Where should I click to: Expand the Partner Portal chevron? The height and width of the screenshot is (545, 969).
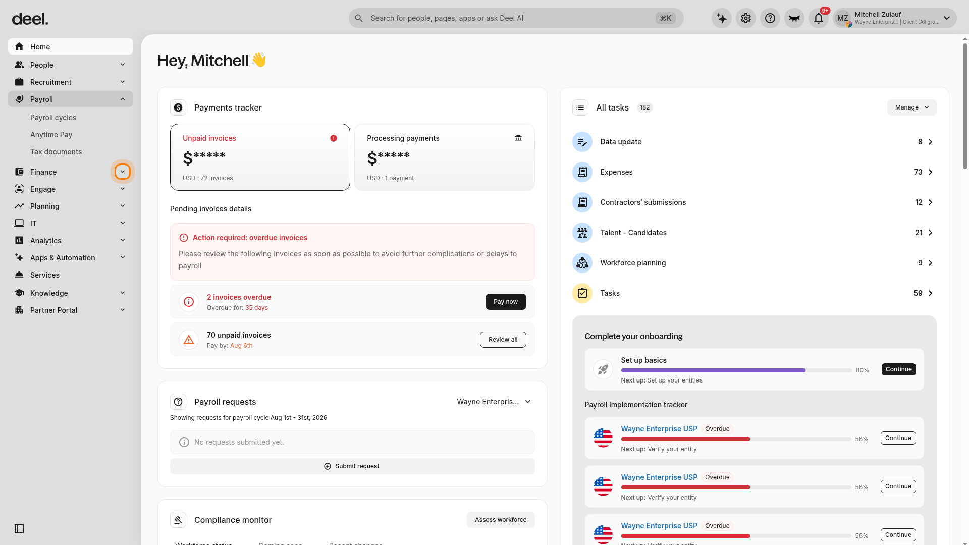tap(123, 310)
